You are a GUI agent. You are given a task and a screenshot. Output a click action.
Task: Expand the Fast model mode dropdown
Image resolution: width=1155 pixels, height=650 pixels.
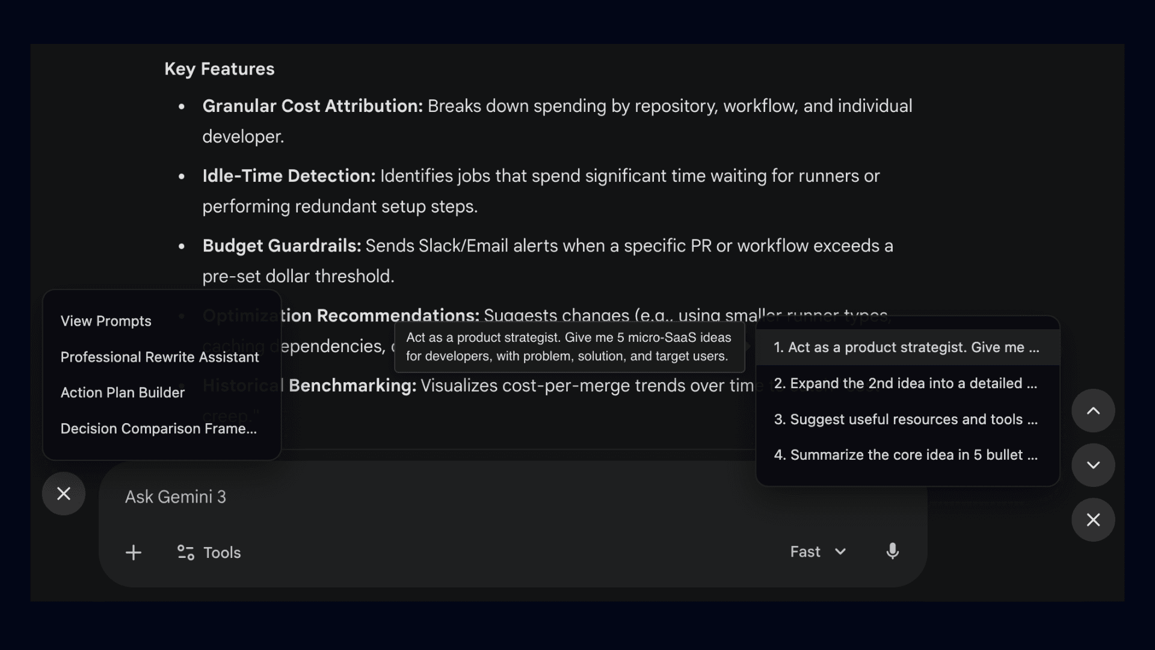tap(817, 552)
